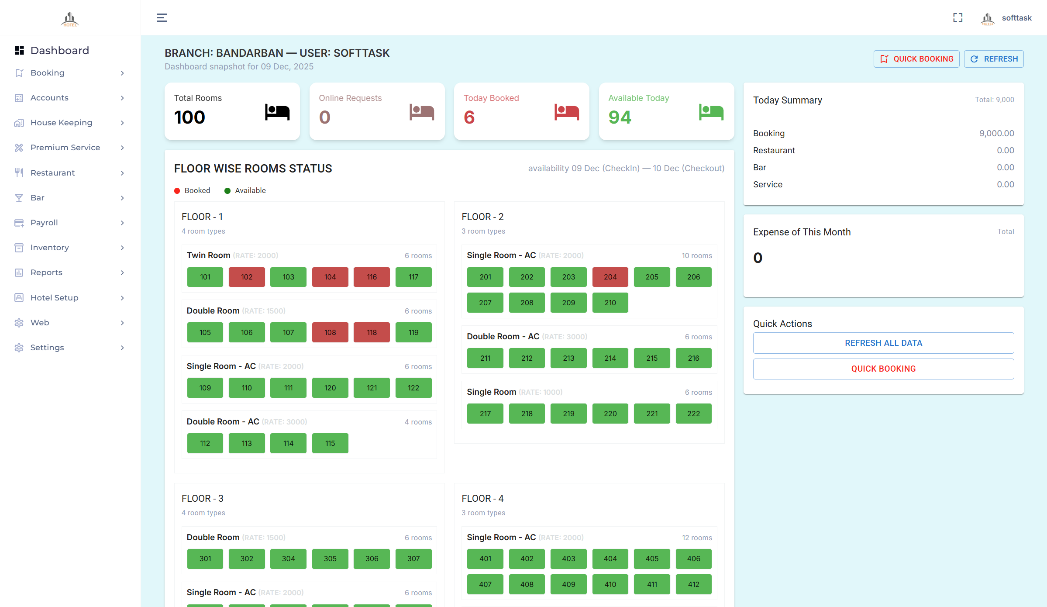The image size is (1047, 607).
Task: Click Refresh All Data button
Action: click(883, 343)
